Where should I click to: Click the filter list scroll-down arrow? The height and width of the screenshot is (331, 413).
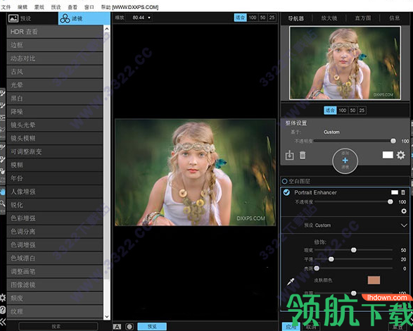(x=107, y=316)
